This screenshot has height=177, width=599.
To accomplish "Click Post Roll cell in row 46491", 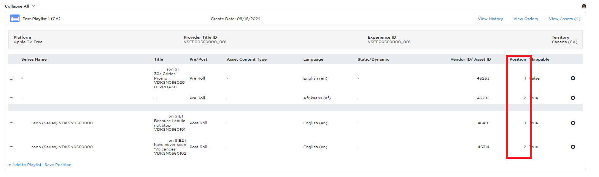I will point(198,123).
